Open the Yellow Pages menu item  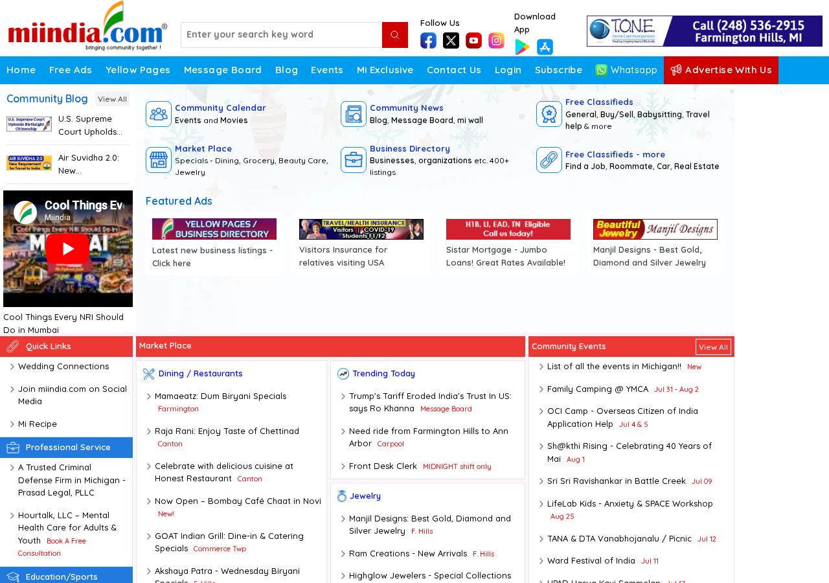138,70
